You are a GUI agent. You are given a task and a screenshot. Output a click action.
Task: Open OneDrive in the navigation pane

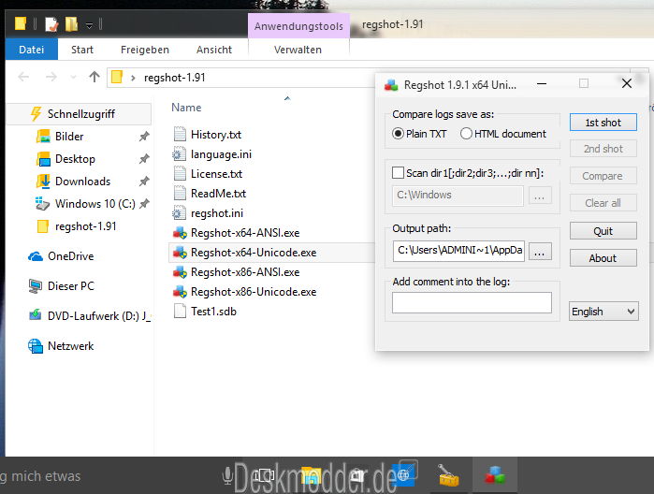click(70, 256)
